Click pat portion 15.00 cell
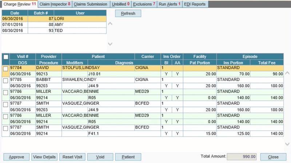291x163 pixels. click(200, 133)
